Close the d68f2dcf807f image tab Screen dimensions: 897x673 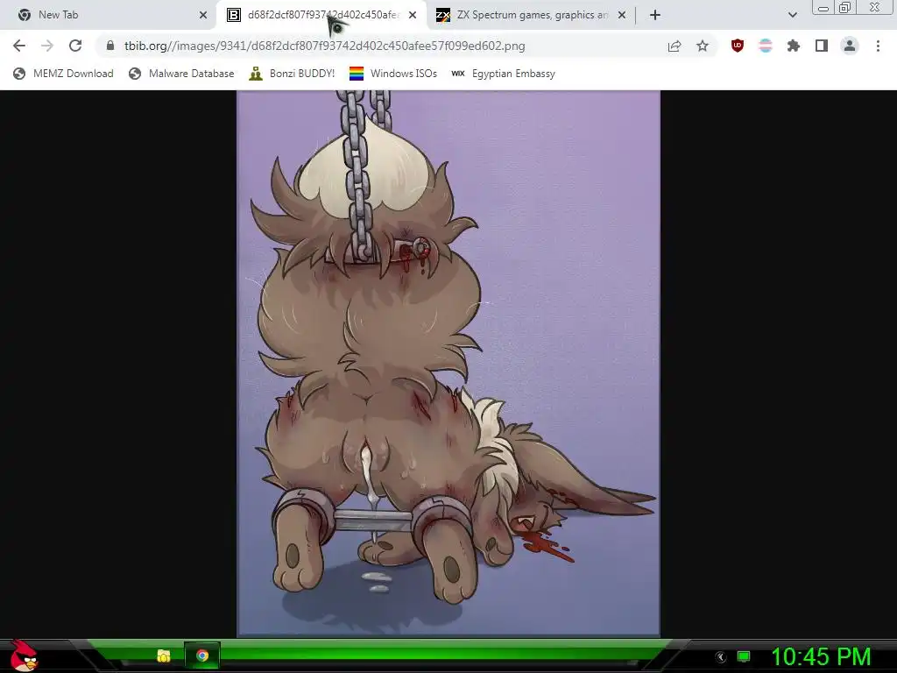click(413, 16)
